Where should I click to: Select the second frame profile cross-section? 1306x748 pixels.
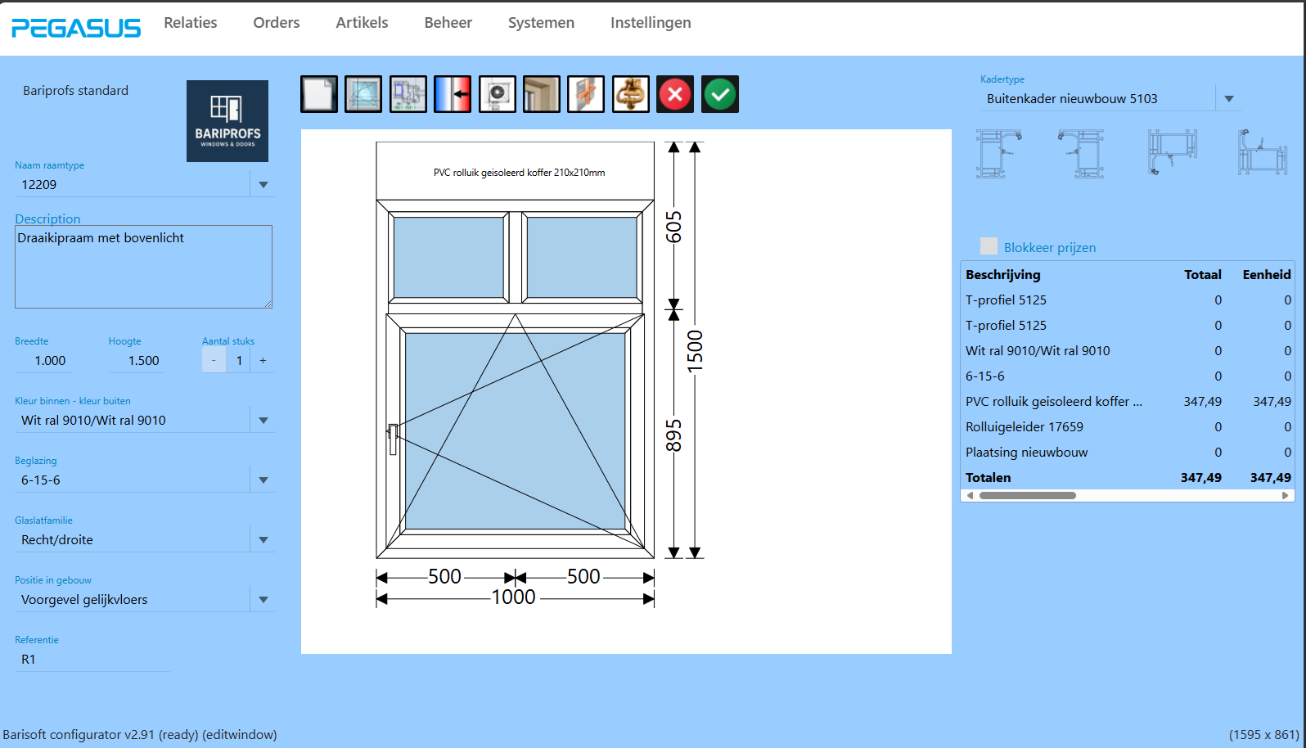1082,153
